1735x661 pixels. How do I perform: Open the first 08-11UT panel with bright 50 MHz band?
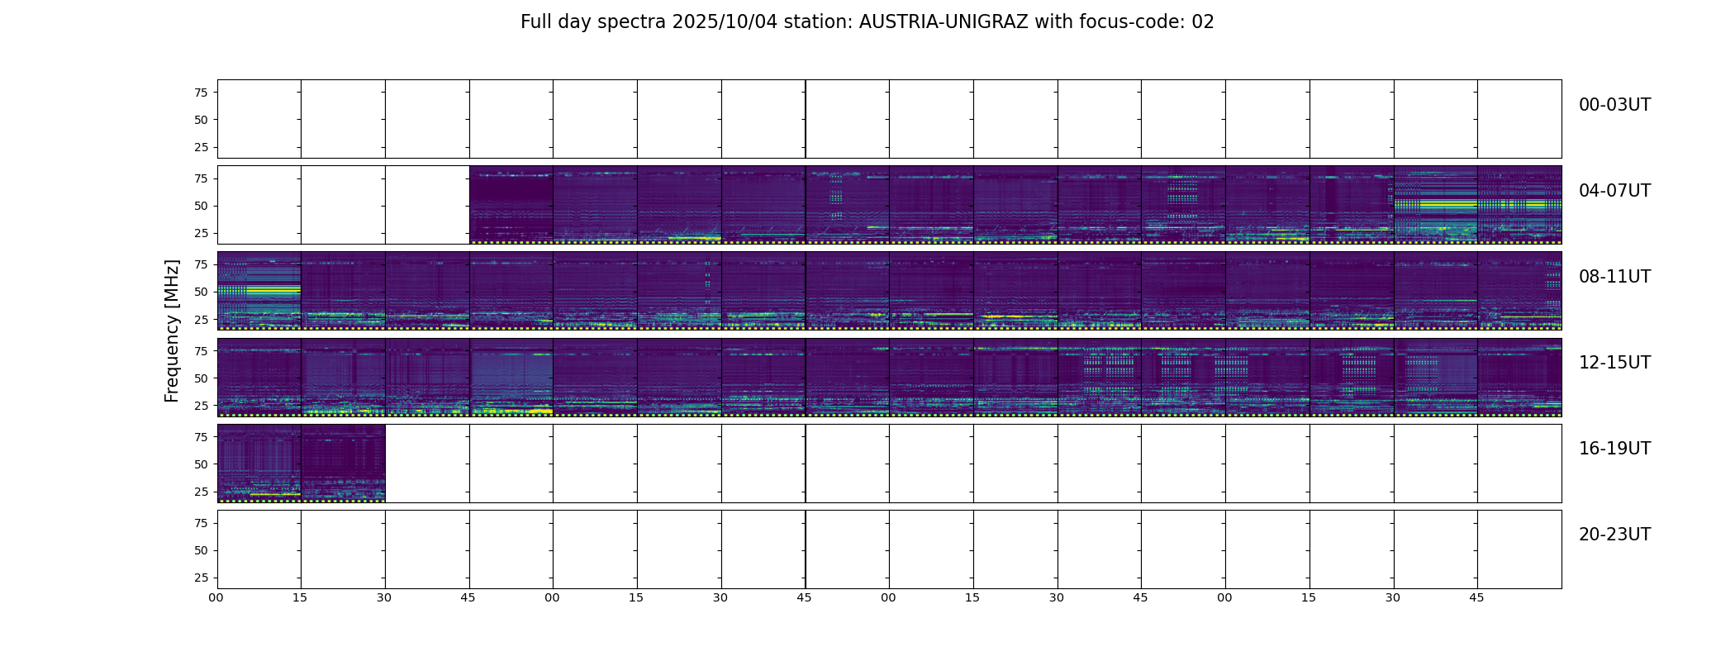point(259,291)
